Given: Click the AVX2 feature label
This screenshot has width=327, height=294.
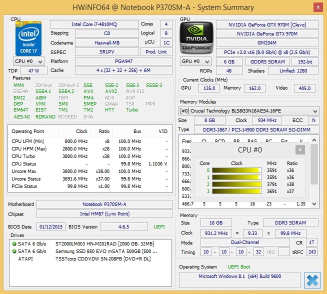Looking at the screenshot, I should pos(111,91).
